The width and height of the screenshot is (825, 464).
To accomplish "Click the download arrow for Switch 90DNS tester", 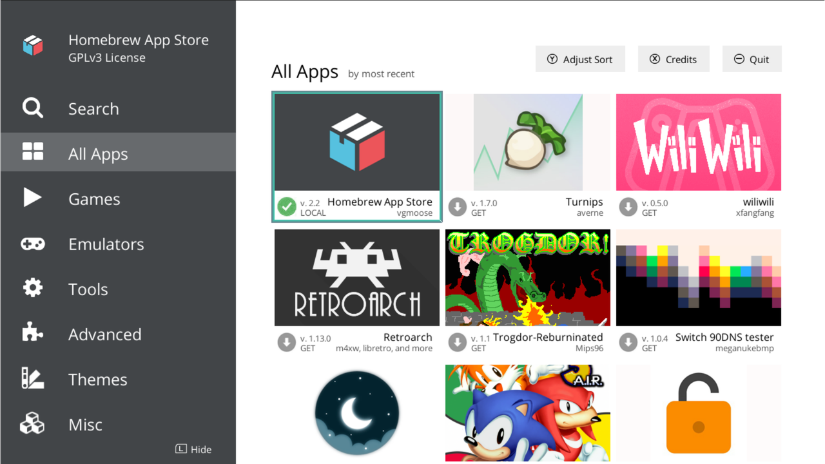I will click(x=628, y=342).
